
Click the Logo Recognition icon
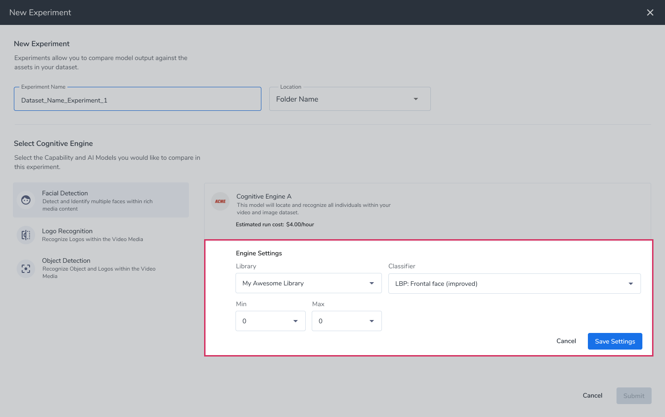pyautogui.click(x=26, y=235)
